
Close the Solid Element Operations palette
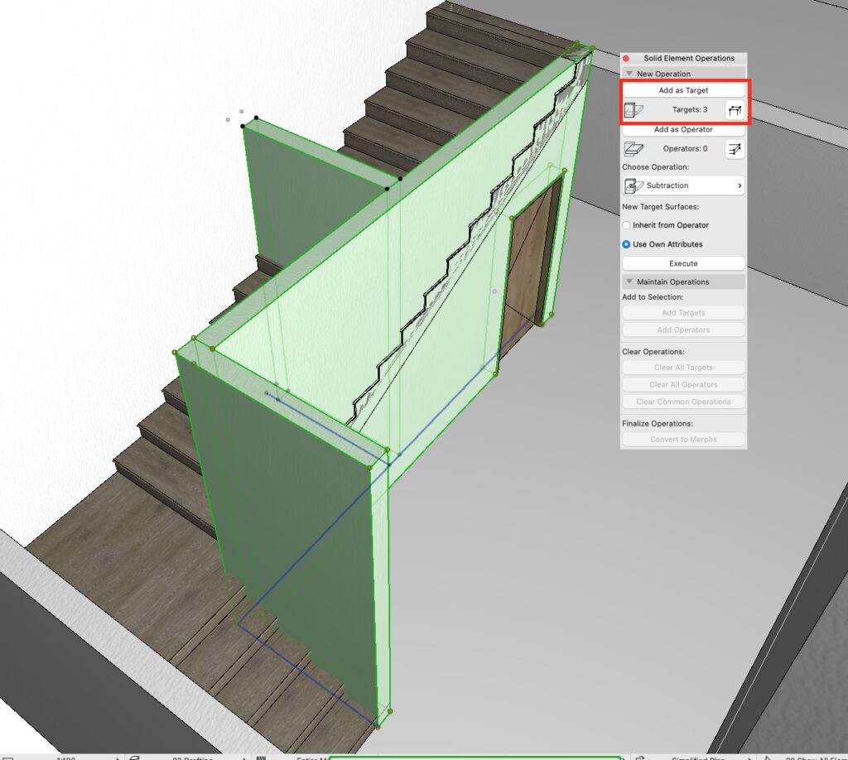pos(627,58)
